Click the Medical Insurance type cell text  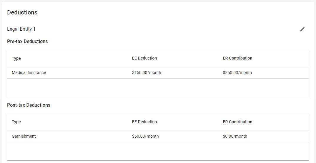[29, 73]
